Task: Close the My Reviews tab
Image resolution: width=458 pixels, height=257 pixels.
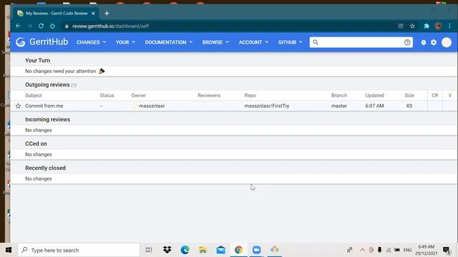Action: point(93,14)
